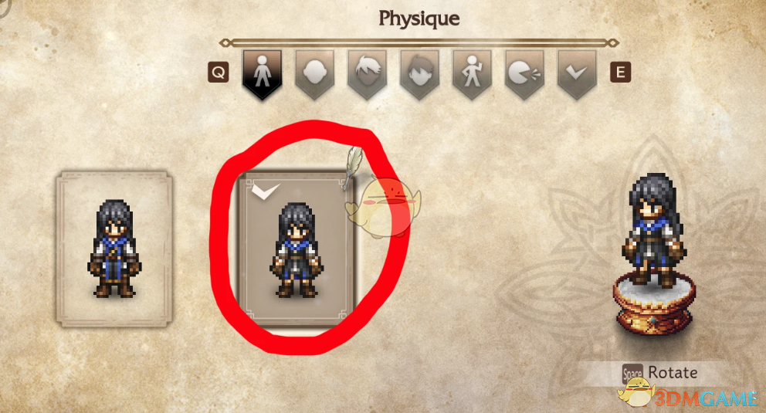This screenshot has height=413, width=766.
Task: Click the Rotate label
Action: 673,373
